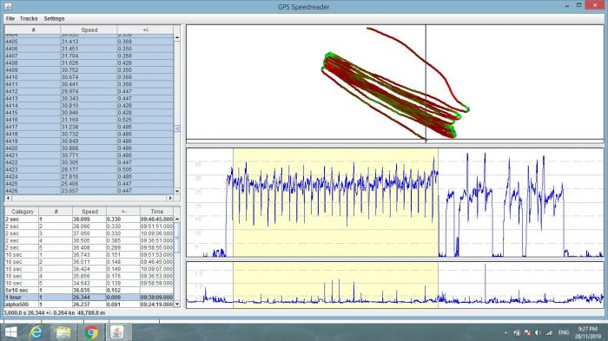Open File Explorer from the taskbar
The height and width of the screenshot is (341, 608).
tap(63, 332)
